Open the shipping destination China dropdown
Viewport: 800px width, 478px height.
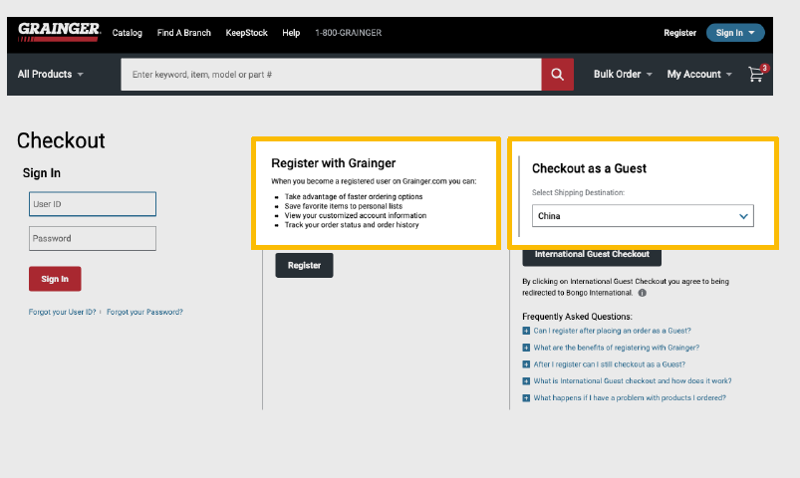coord(643,216)
